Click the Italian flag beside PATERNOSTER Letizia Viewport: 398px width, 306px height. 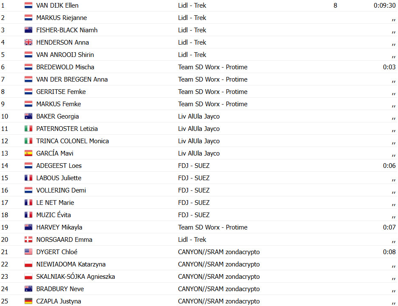pos(28,128)
